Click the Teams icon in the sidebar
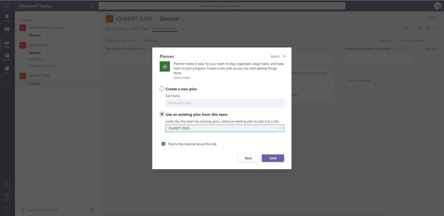The width and height of the screenshot is (444, 216). 7,43
